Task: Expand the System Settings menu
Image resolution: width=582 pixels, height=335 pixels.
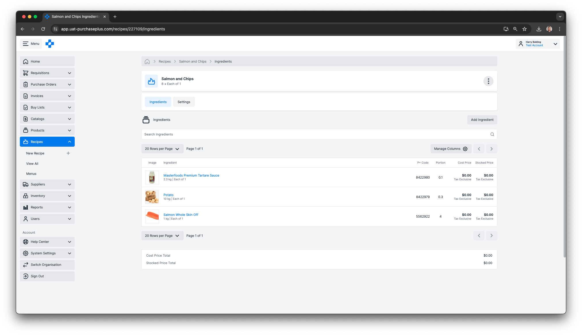Action: 47,253
